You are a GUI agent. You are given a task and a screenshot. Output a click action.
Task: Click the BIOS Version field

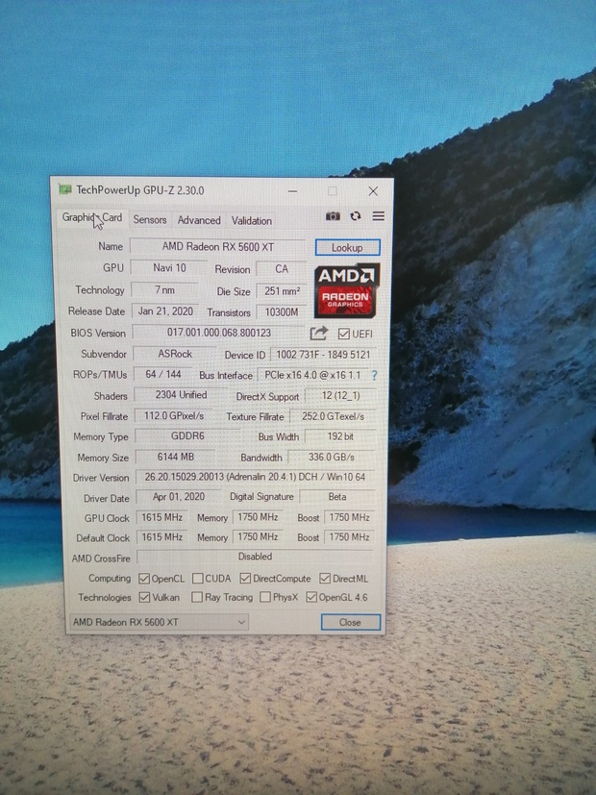(x=218, y=333)
